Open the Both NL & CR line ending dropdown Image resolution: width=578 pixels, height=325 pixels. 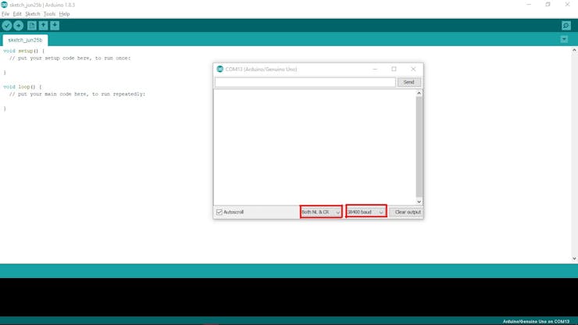321,212
